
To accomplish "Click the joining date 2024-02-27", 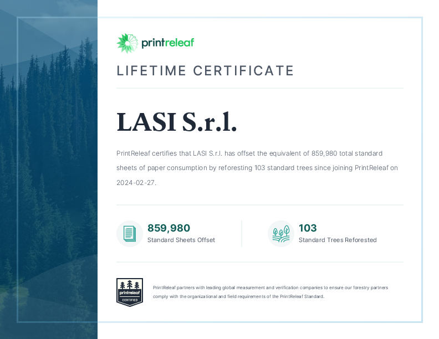I will click(x=136, y=182).
